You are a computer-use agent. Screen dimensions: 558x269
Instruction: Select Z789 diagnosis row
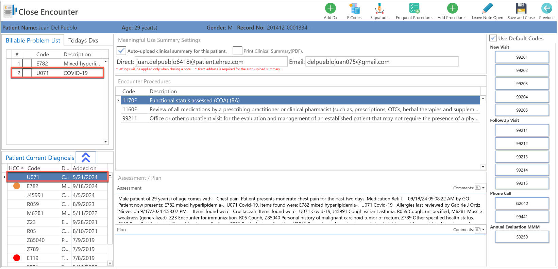pyautogui.click(x=57, y=249)
